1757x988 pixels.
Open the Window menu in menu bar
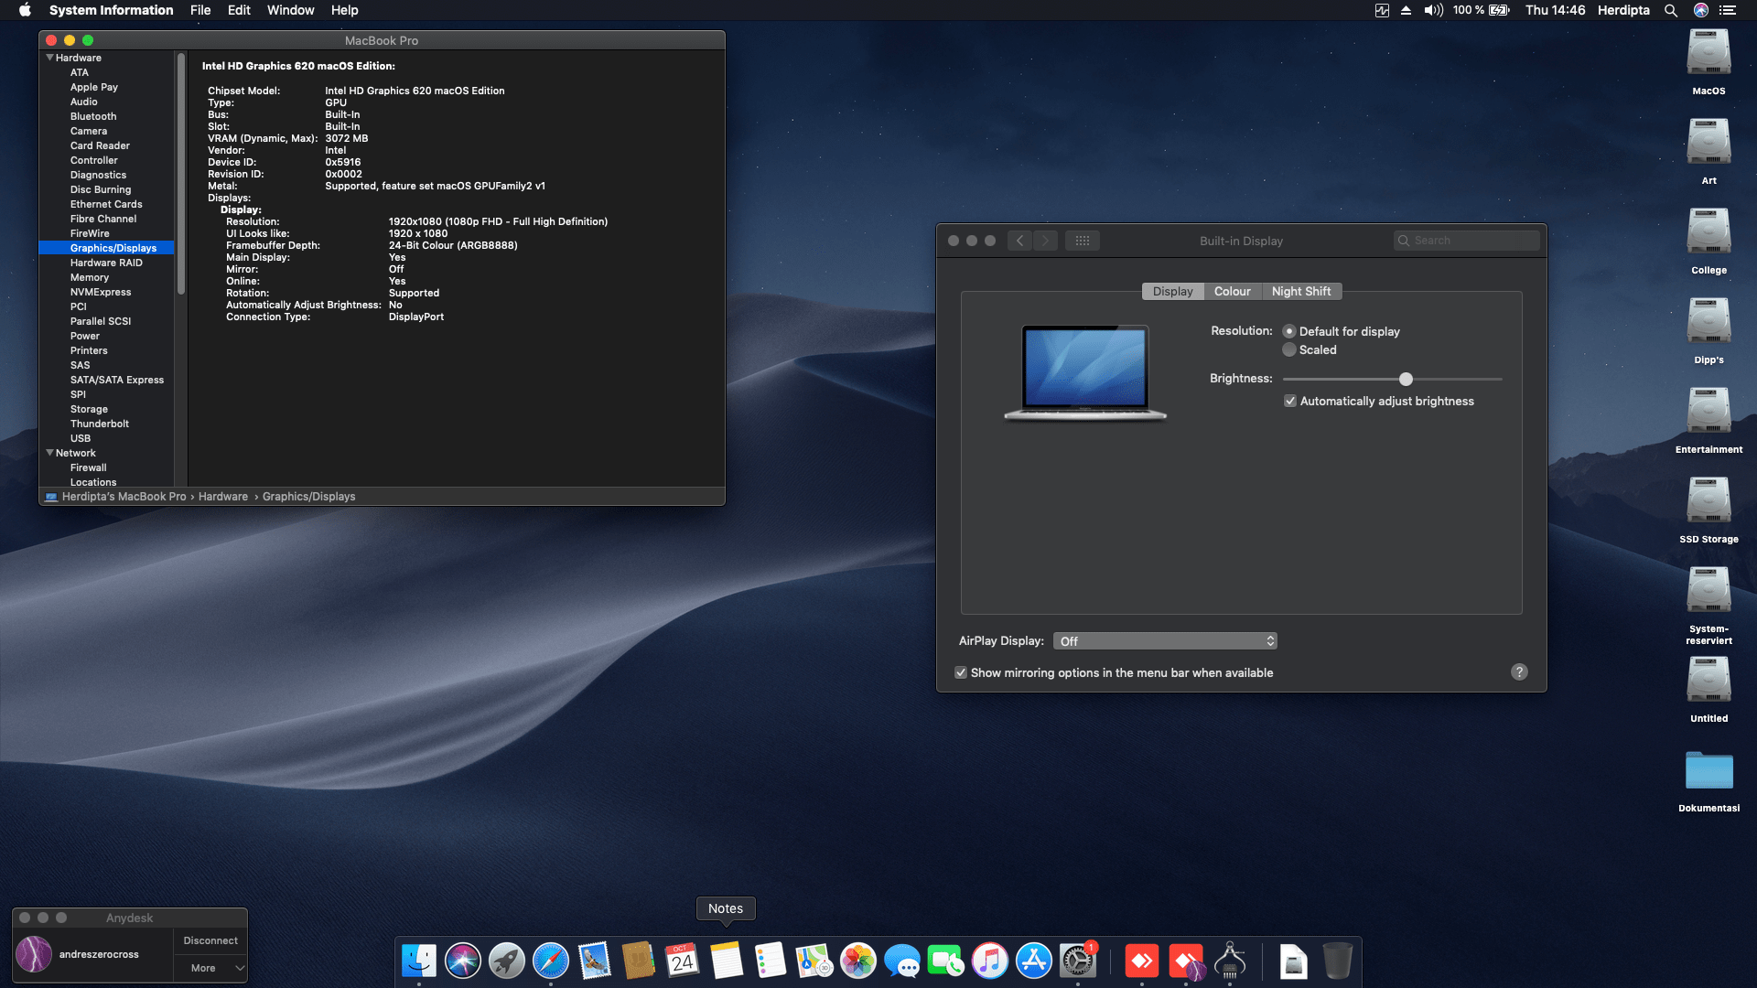[290, 10]
